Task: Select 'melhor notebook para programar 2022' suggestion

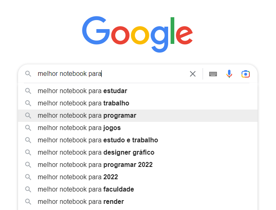Action: 138,165
